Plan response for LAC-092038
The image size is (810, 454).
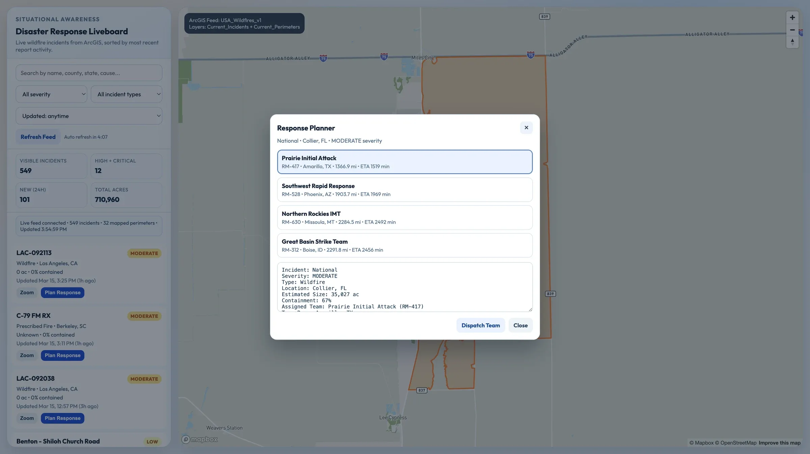point(62,418)
